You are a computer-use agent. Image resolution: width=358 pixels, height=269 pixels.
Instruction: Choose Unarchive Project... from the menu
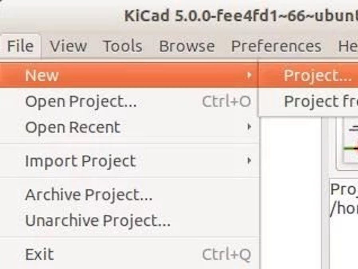point(98,220)
